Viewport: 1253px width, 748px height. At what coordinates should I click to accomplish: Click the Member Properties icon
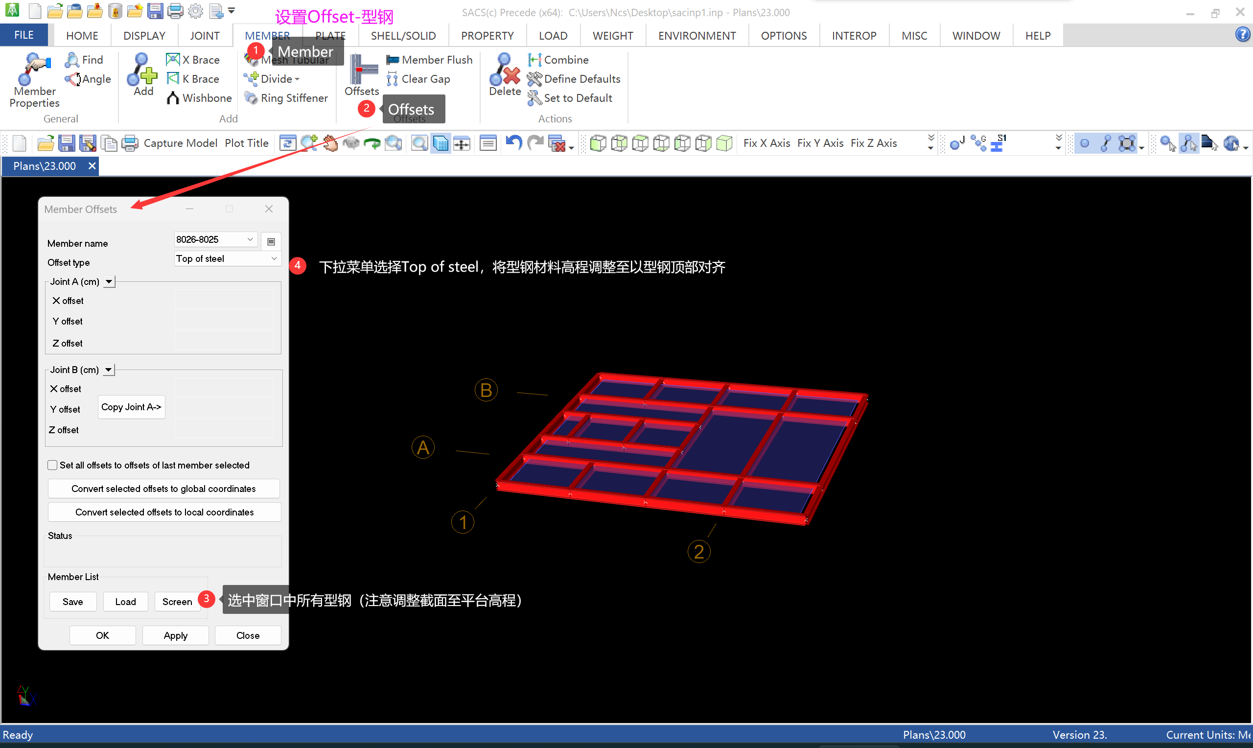click(34, 70)
